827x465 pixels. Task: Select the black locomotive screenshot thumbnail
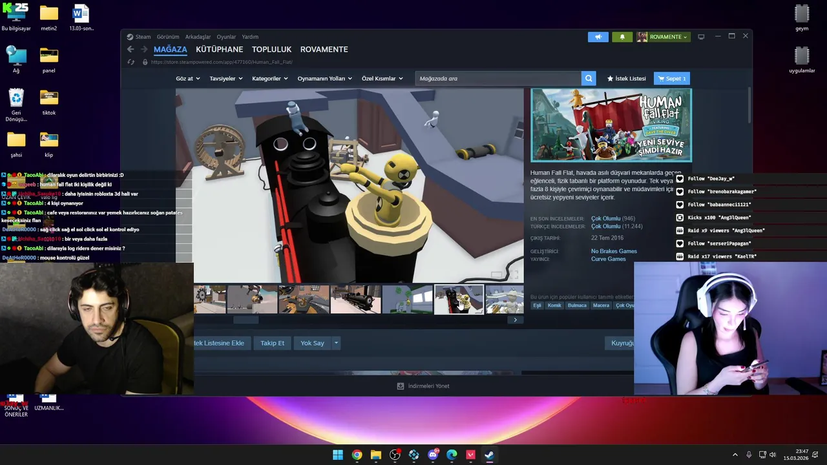pos(355,300)
